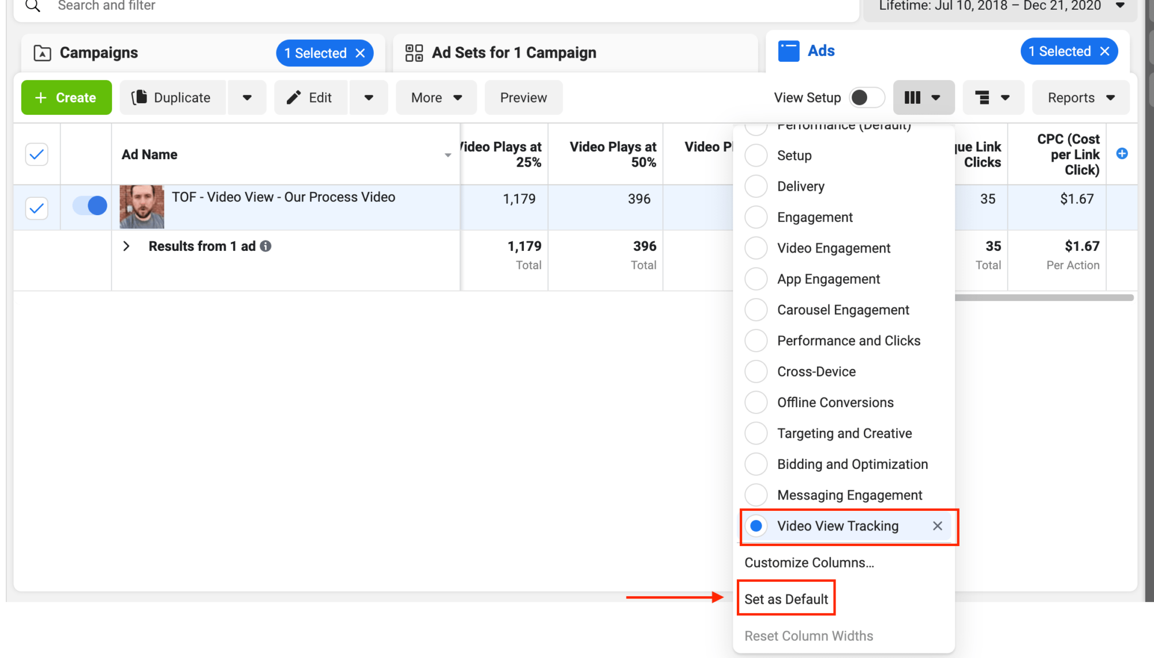Click the Duplicate button

click(173, 97)
